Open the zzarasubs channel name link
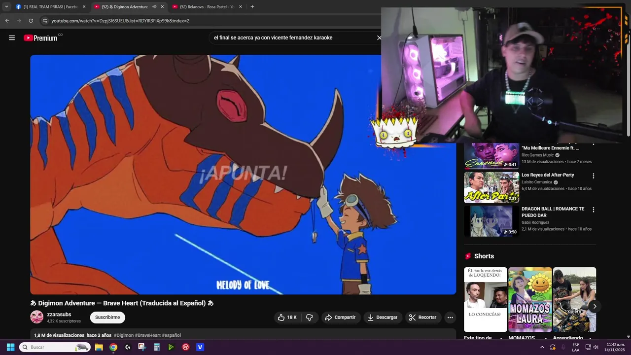This screenshot has height=355, width=631. click(x=59, y=315)
